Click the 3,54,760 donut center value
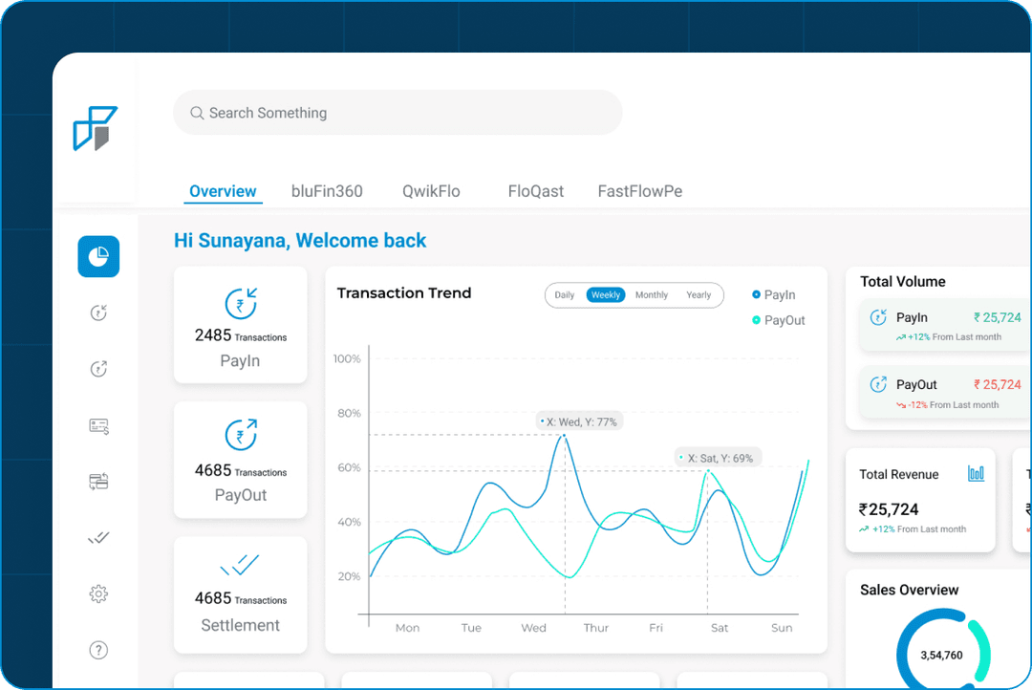This screenshot has height=690, width=1032. 941,655
